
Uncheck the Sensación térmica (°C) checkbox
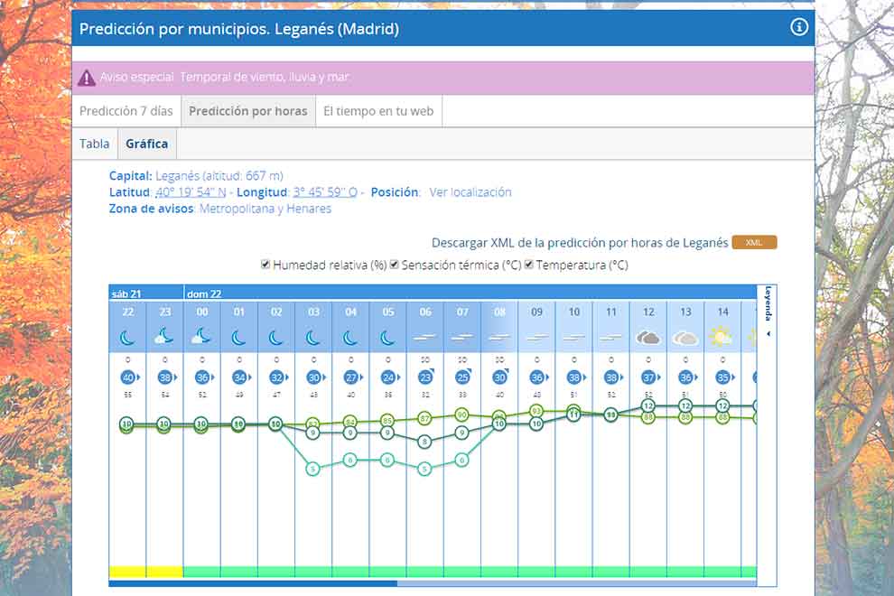pos(394,265)
